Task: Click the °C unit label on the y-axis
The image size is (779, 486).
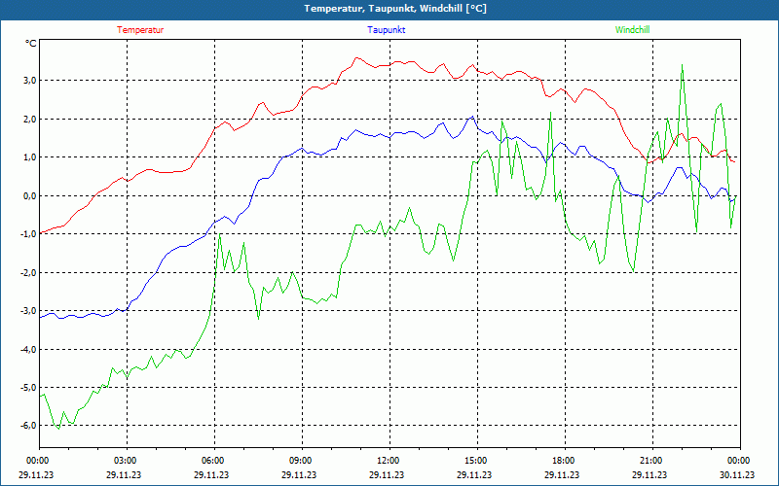Action: pyautogui.click(x=31, y=44)
